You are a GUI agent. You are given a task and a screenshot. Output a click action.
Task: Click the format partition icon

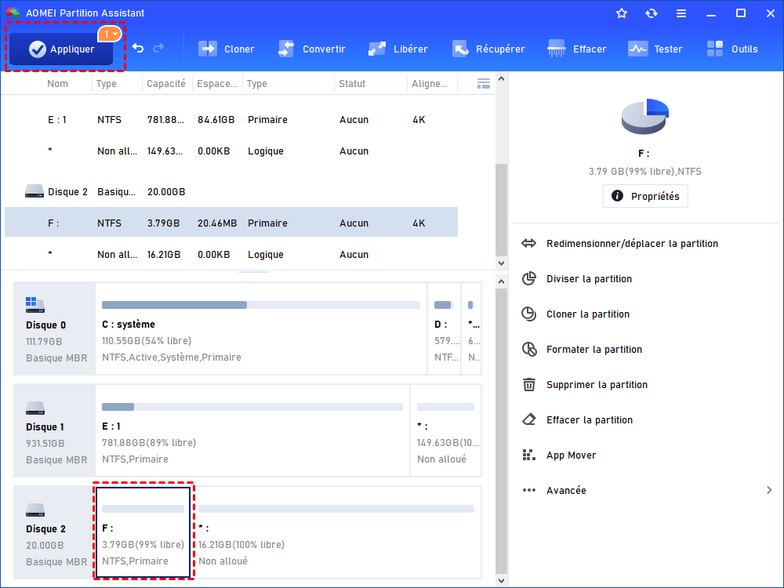coord(529,349)
